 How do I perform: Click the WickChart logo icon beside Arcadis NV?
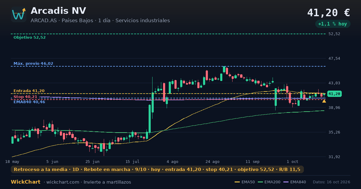(x=19, y=14)
